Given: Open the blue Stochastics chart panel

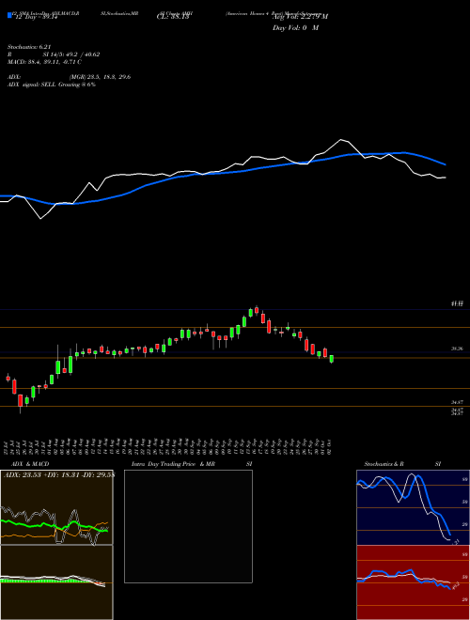Looking at the screenshot, I should coord(413,507).
